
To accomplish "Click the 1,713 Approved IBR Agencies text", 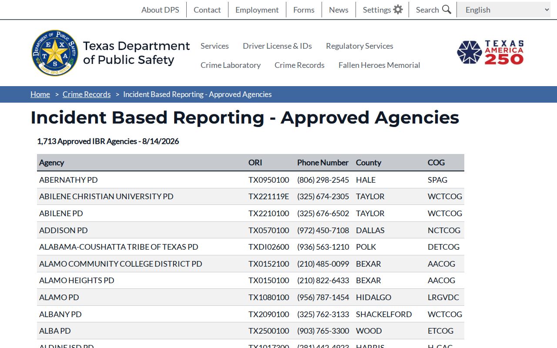I will click(108, 141).
